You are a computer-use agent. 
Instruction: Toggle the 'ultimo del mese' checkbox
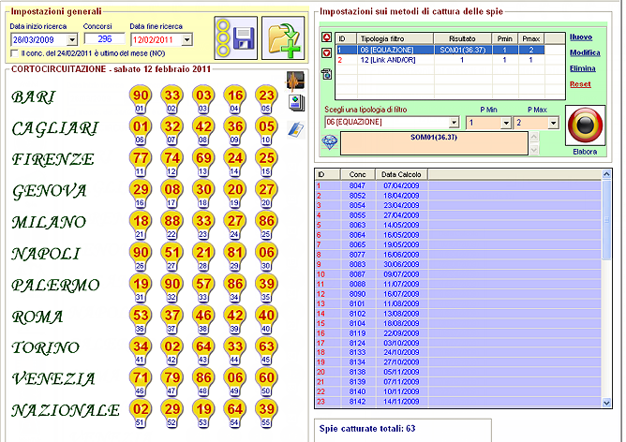(15, 53)
